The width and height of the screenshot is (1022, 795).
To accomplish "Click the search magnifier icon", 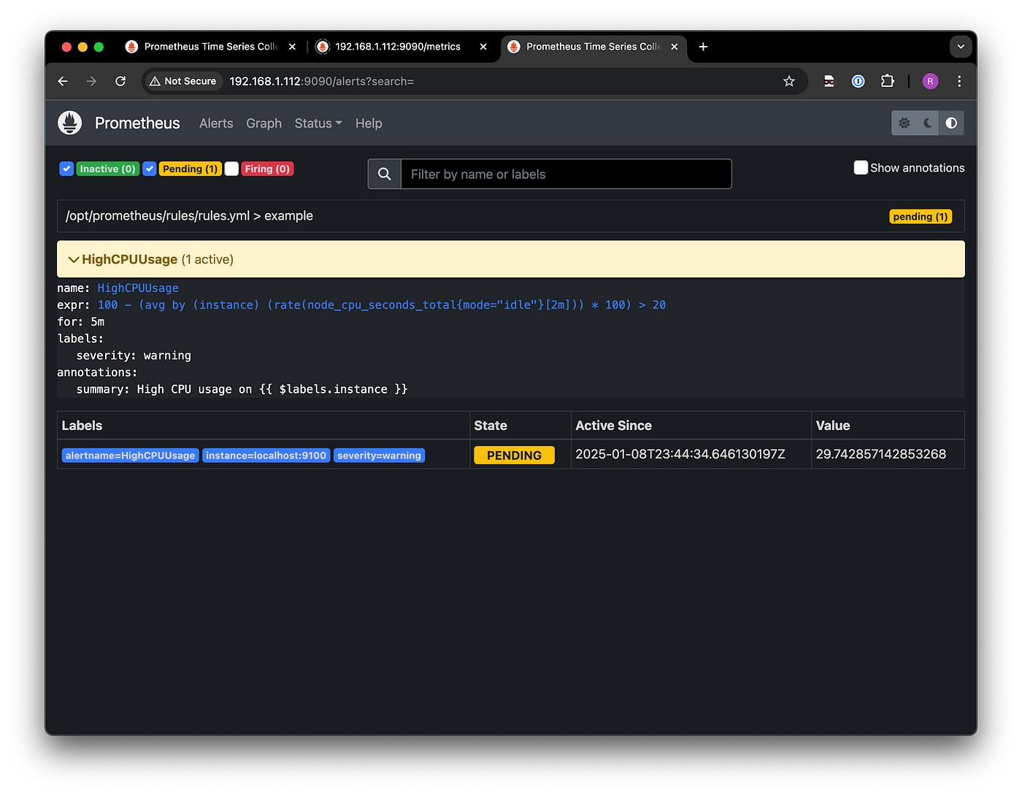I will pyautogui.click(x=385, y=174).
